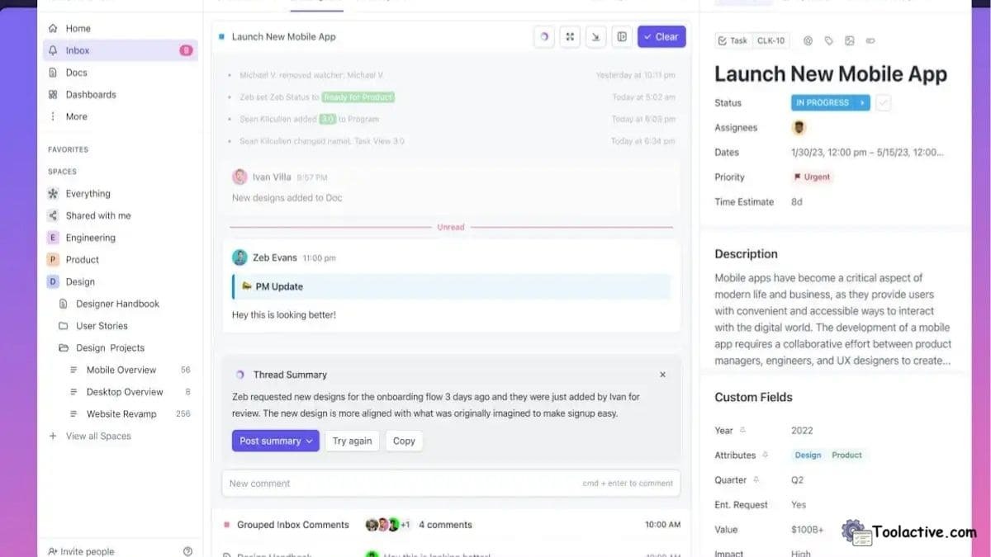The image size is (991, 557).
Task: Select the Task type checkbox icon
Action: pos(722,40)
